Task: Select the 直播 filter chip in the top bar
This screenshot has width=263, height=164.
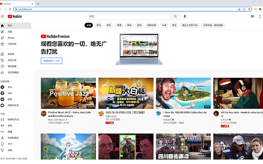Action: [119, 25]
